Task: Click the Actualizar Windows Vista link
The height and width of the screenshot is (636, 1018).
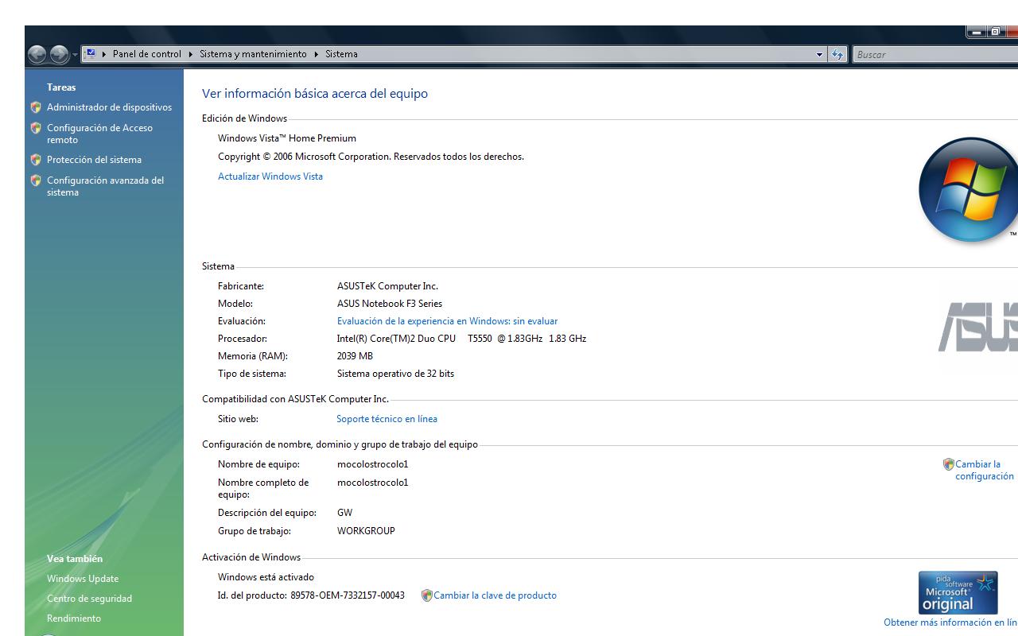Action: pyautogui.click(x=270, y=176)
